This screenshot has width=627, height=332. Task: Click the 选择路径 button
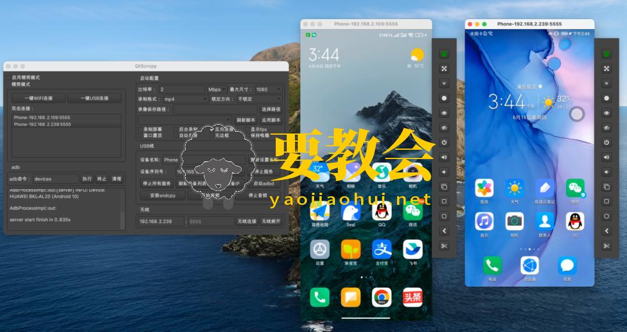271,109
